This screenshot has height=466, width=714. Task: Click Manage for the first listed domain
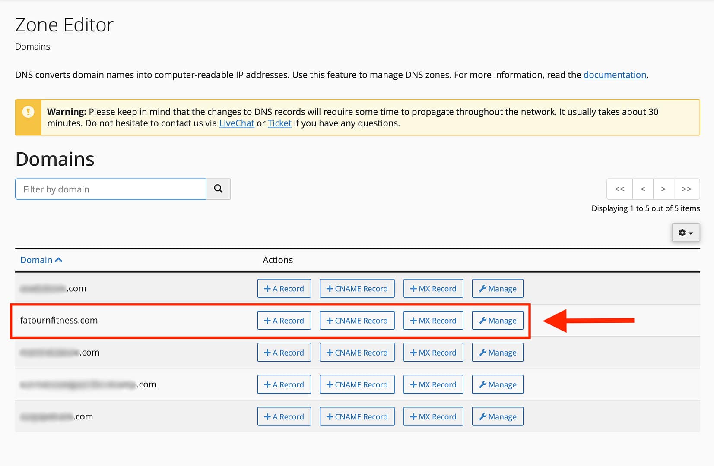(497, 289)
